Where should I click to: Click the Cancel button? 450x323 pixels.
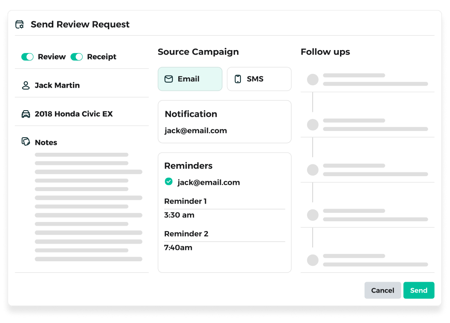tap(382, 290)
